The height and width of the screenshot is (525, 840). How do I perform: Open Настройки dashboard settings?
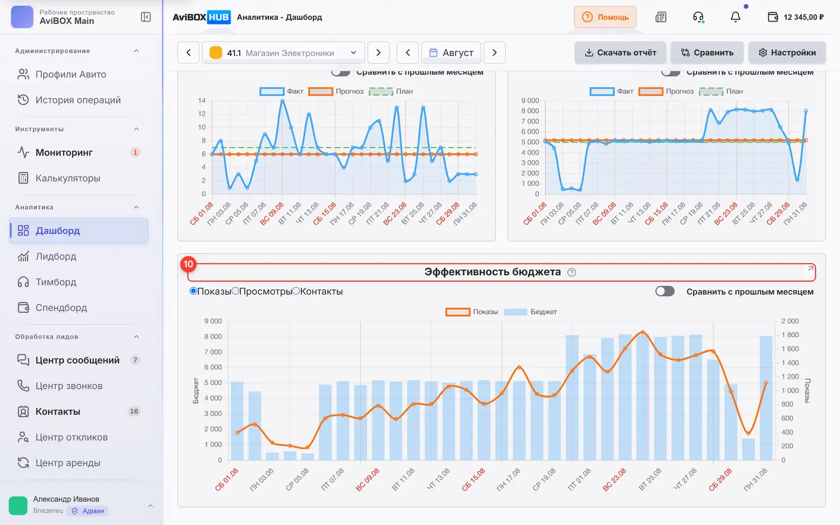tap(787, 52)
